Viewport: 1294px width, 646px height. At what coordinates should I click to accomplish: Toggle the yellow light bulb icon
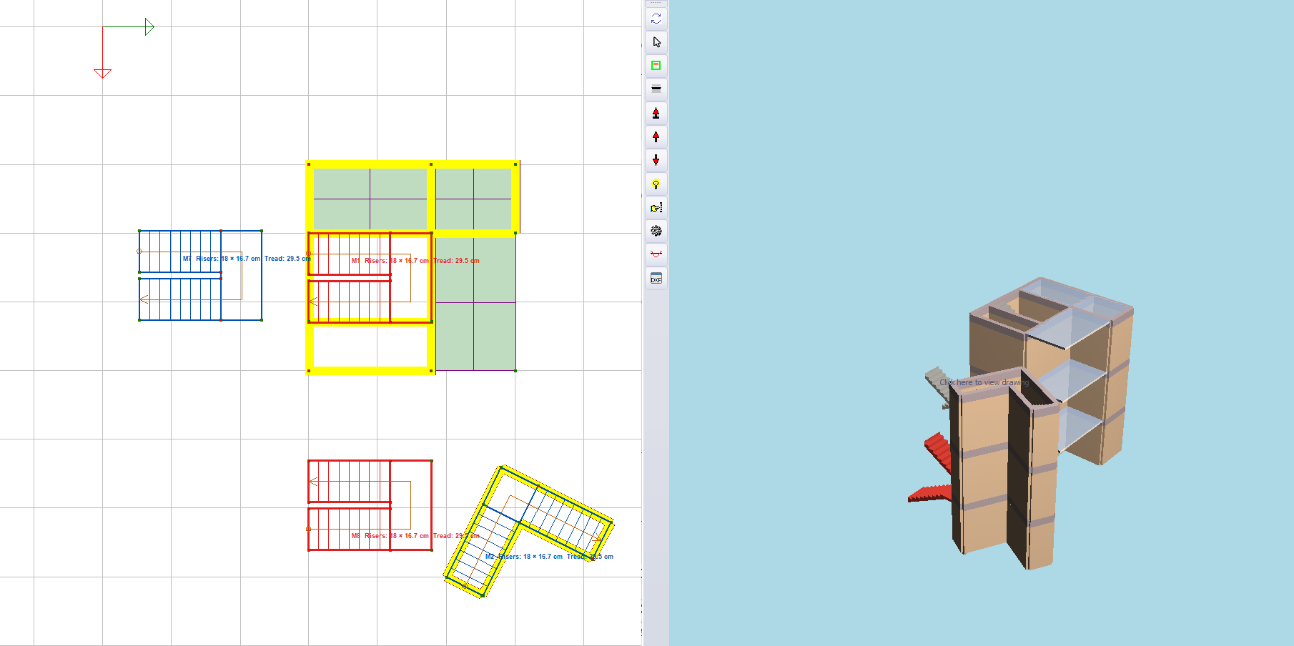(656, 184)
